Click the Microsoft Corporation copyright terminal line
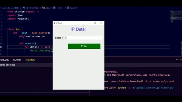The height and width of the screenshot is (102, 182). pos(137,75)
